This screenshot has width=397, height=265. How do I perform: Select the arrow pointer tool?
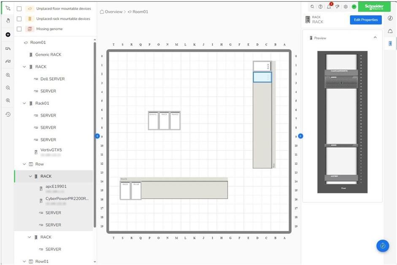click(x=8, y=8)
